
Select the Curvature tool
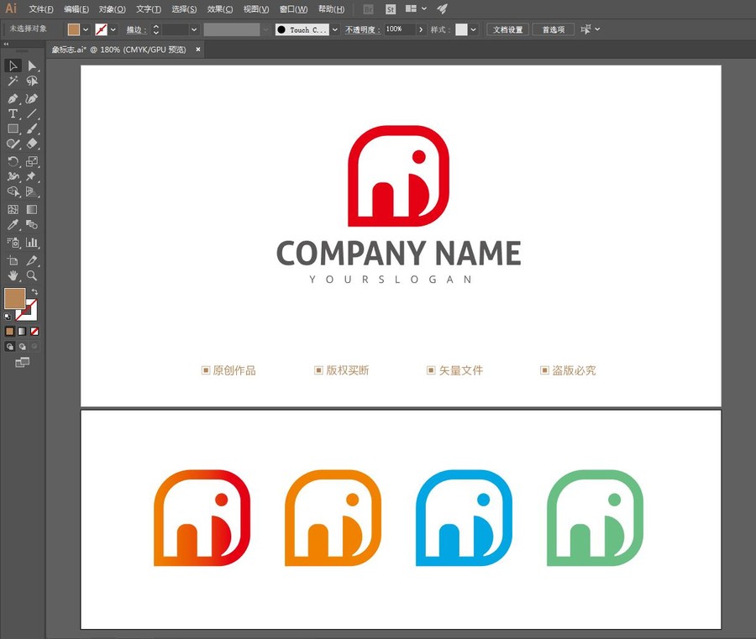point(32,99)
